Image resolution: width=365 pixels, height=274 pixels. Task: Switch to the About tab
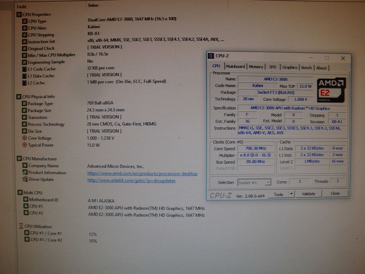pos(321,68)
